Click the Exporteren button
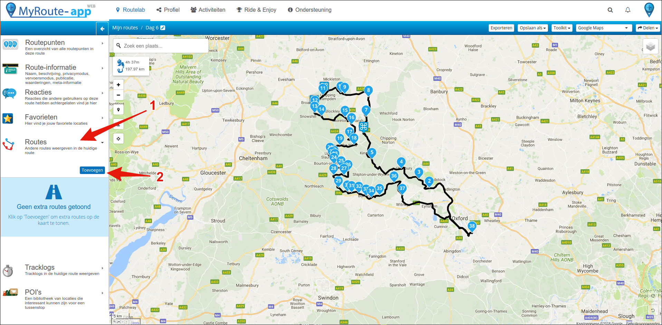The image size is (662, 325). 501,28
